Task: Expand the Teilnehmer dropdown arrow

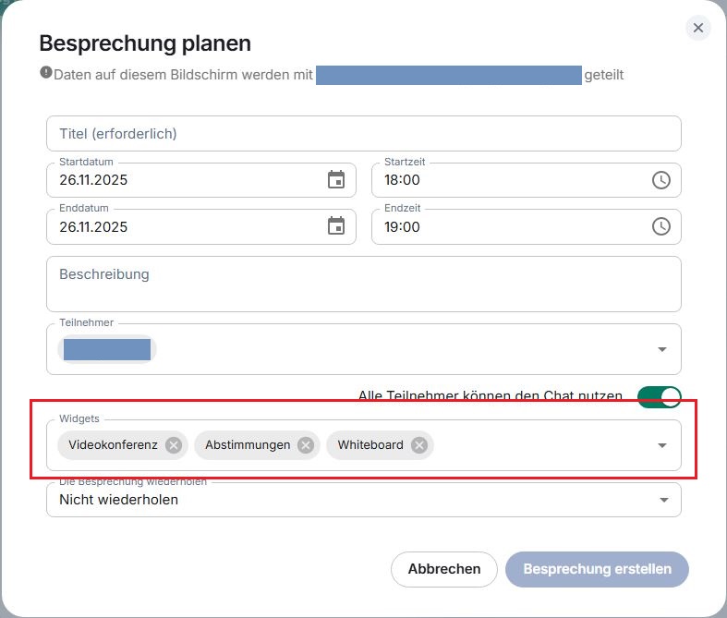Action: [662, 349]
